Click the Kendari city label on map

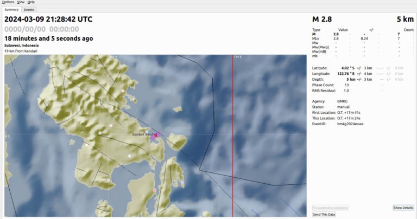(138, 134)
